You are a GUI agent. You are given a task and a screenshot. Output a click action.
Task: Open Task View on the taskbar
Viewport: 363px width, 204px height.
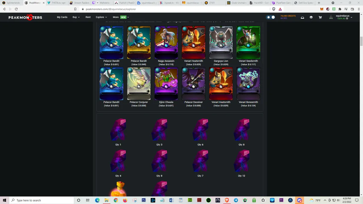88,200
